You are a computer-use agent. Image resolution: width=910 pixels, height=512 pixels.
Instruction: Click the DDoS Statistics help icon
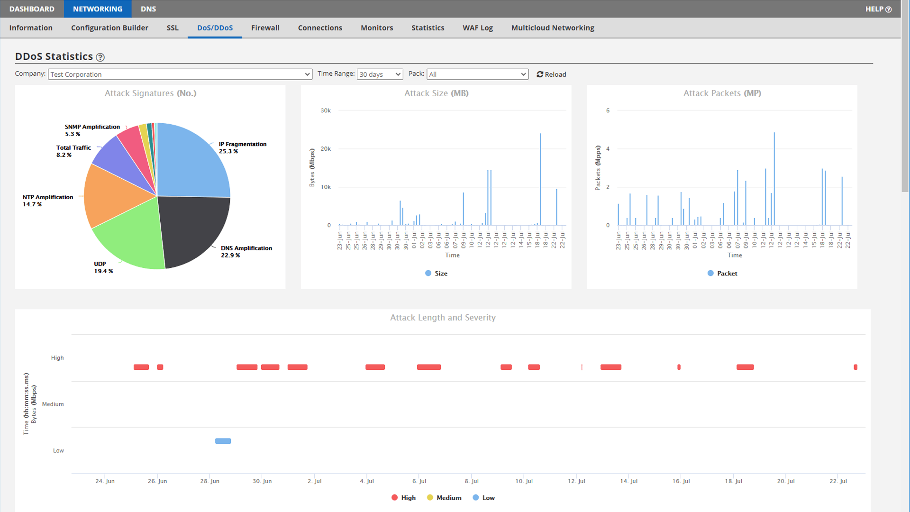click(100, 57)
